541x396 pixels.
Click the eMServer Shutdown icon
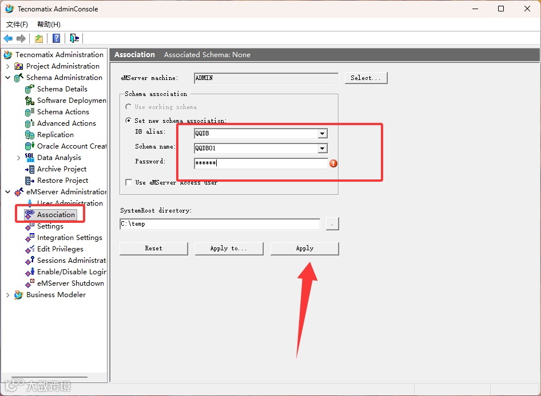coord(30,283)
